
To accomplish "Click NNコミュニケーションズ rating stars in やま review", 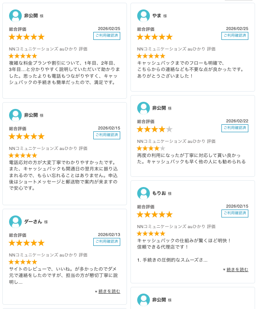I will 151,56.
